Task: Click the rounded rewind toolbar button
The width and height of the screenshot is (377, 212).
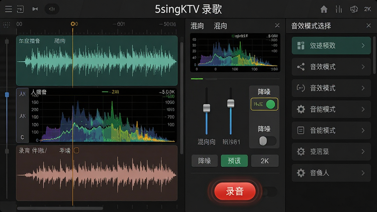Action: click(52, 9)
